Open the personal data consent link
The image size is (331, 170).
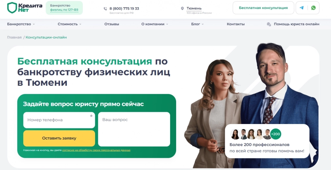96,150
